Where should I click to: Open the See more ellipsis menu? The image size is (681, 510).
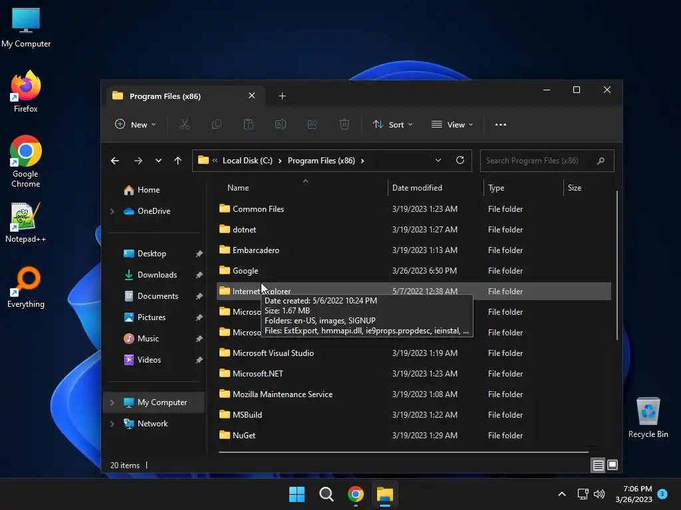click(500, 124)
